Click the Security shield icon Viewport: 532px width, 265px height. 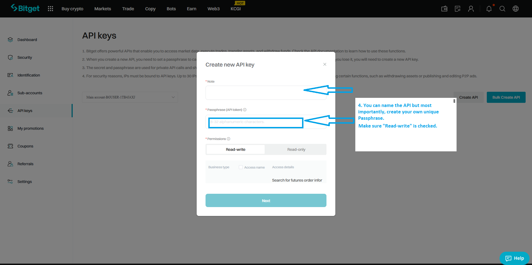coord(10,57)
